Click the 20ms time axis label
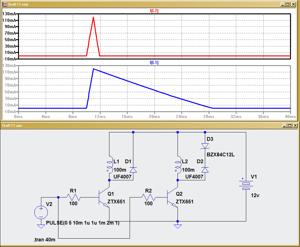Image resolution: width=300 pixels, height=247 pixels. coord(155,116)
